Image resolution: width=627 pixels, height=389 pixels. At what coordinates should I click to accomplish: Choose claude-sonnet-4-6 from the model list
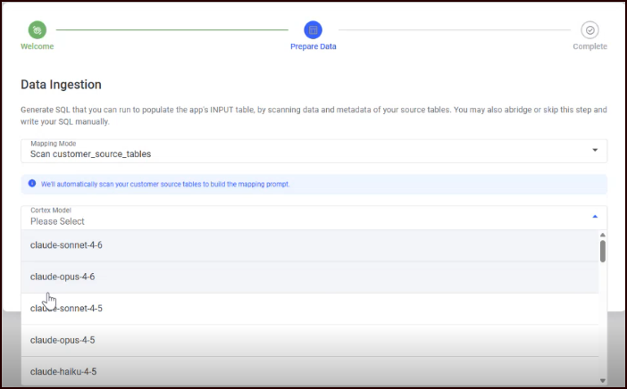click(x=310, y=245)
